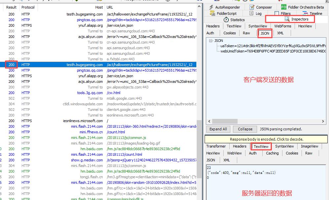
Task: Open the request HexView inspector tab
Action: click(305, 26)
